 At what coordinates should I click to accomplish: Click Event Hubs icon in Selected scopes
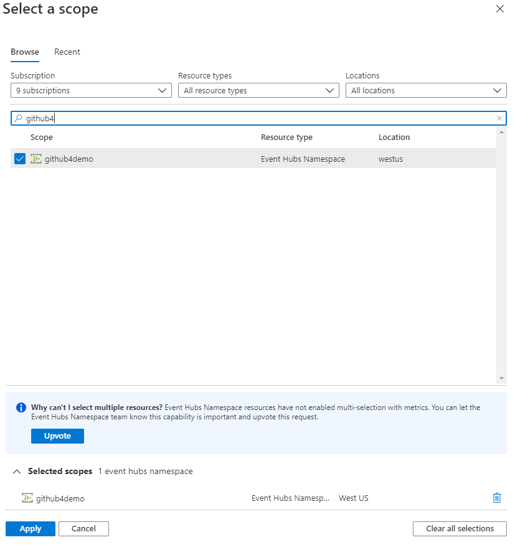(x=27, y=498)
